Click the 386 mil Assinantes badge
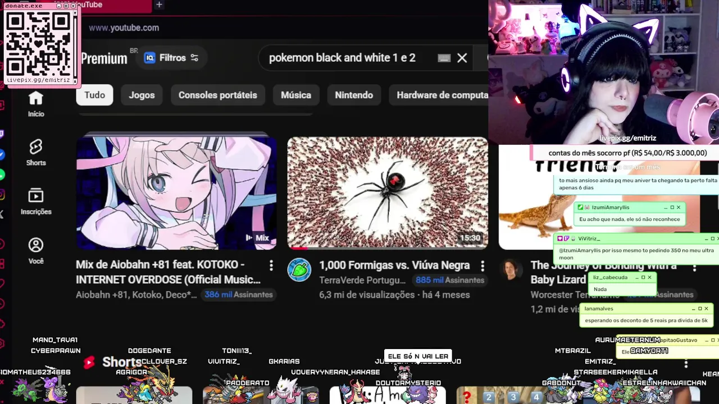Screen dimensions: 719x404 239,295
